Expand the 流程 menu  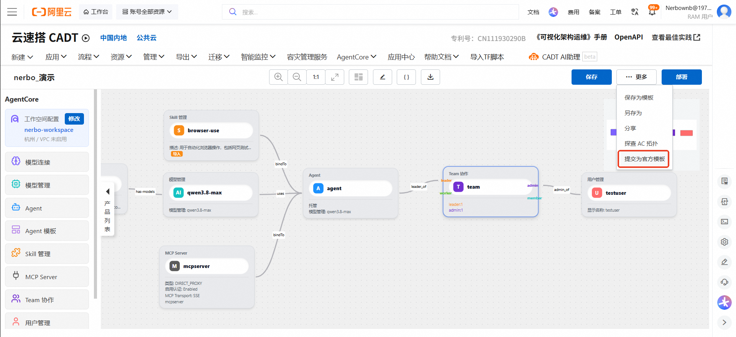point(89,57)
